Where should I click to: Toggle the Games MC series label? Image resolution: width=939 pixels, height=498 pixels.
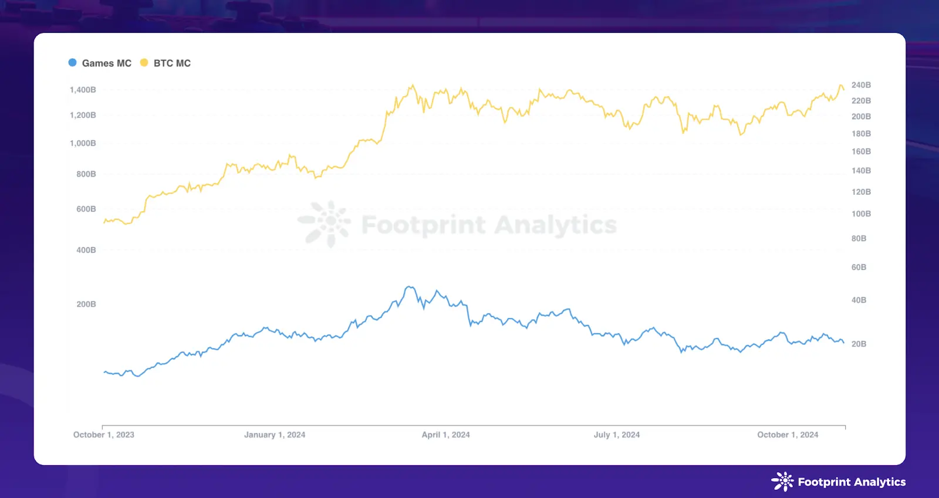click(x=106, y=63)
